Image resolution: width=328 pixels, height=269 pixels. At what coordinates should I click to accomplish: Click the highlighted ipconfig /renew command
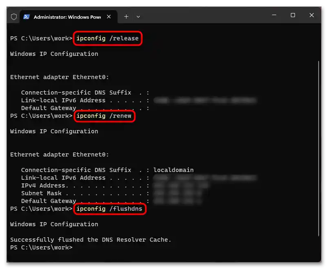pyautogui.click(x=104, y=116)
